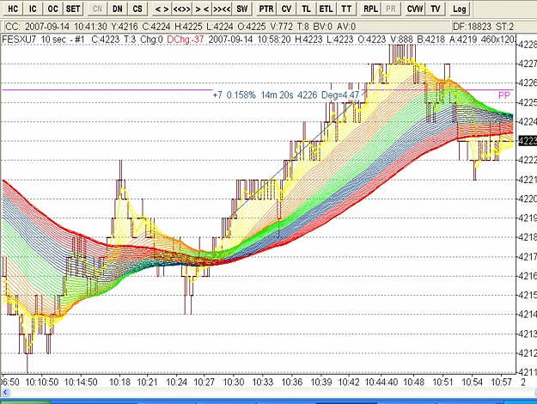Click the '> <' compress bars button
Image resolution: width=537 pixels, height=404 pixels.
click(x=202, y=9)
